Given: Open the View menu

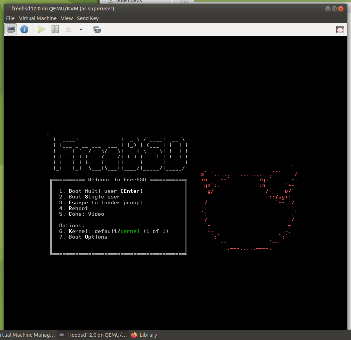Looking at the screenshot, I should click(67, 18).
